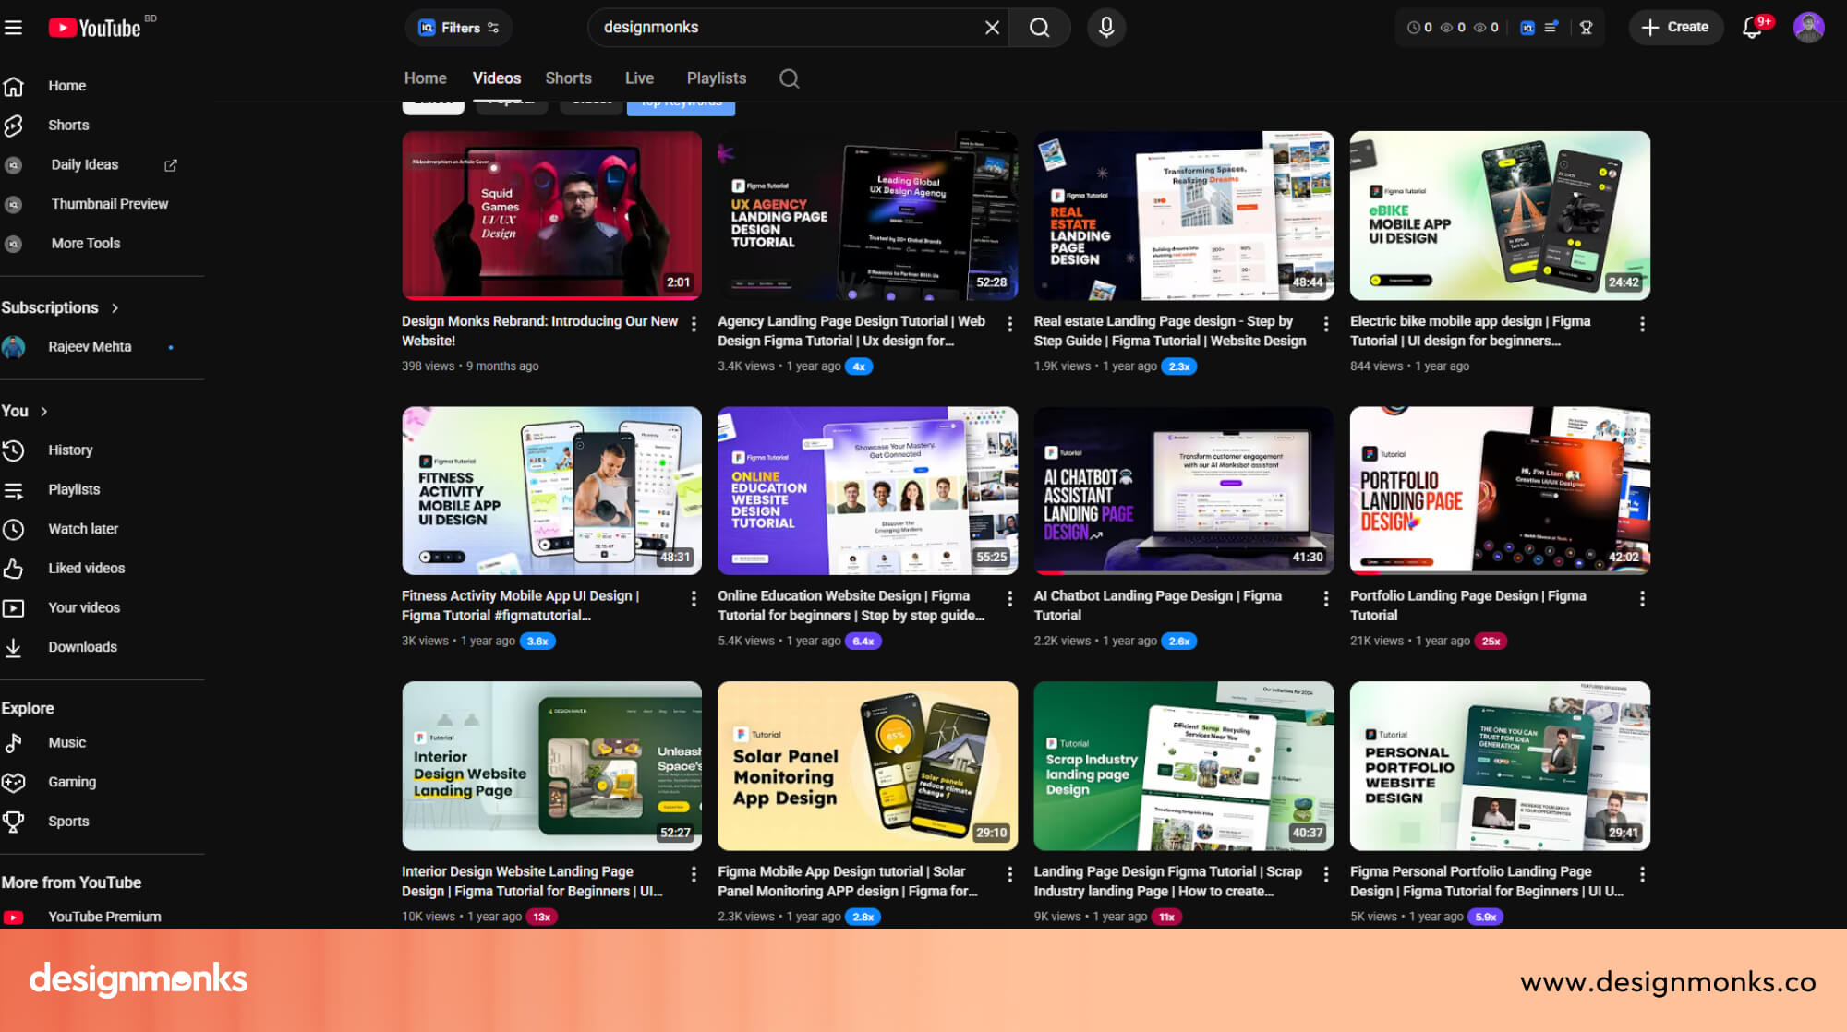
Task: Open Daily Ideas external link
Action: pyautogui.click(x=171, y=165)
